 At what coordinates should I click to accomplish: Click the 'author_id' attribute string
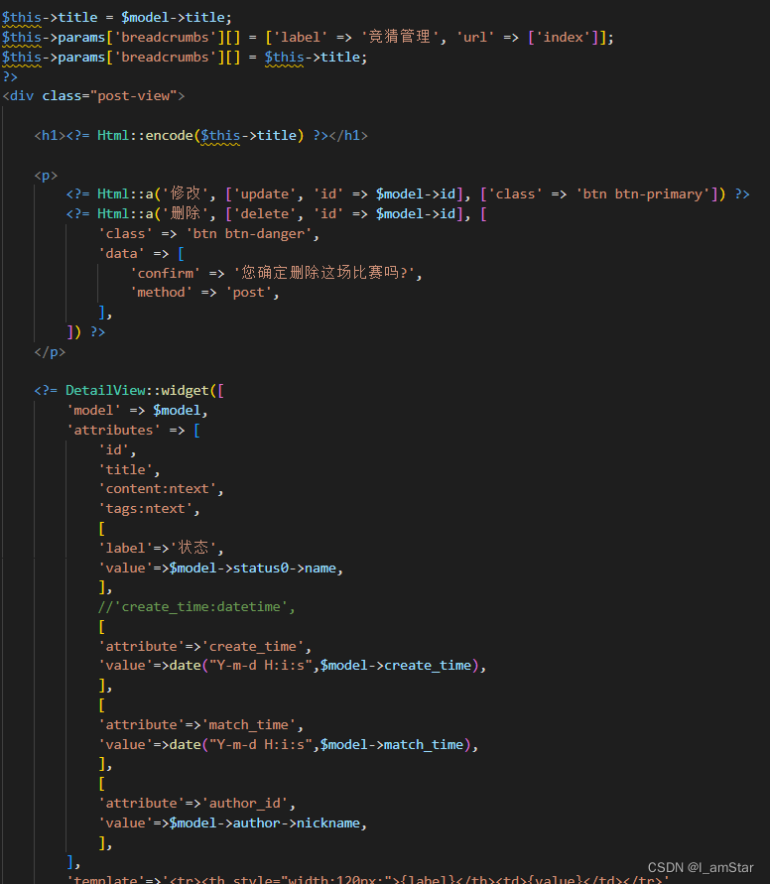coord(245,803)
